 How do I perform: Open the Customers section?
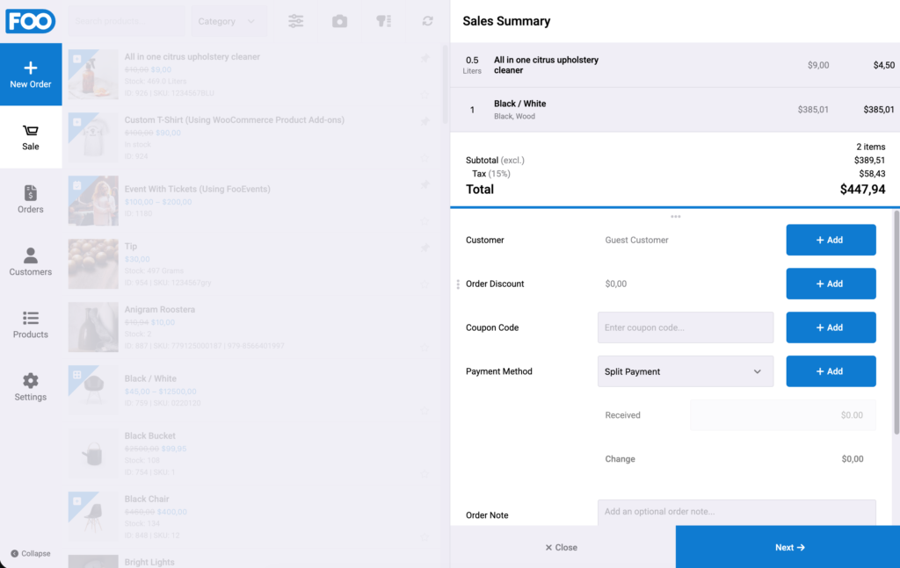31,262
